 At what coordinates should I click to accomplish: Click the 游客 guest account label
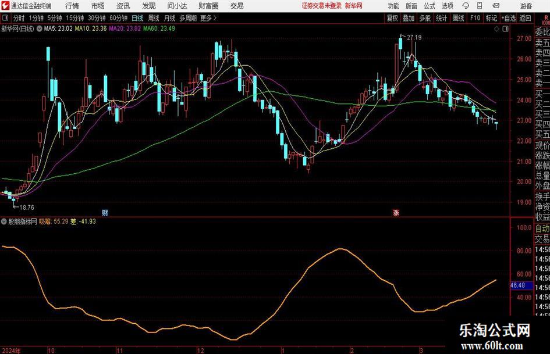pos(526,6)
